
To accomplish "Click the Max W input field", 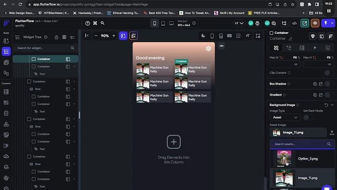I will (285, 64).
